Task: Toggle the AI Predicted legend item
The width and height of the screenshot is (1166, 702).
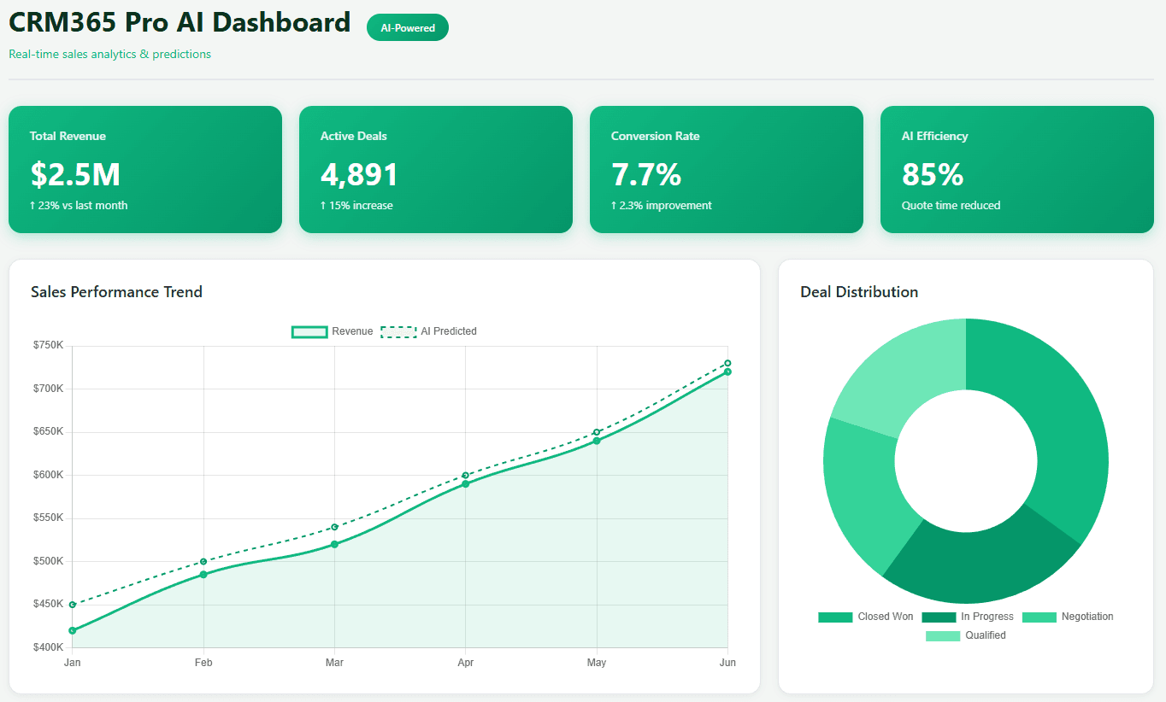Action: pos(428,331)
